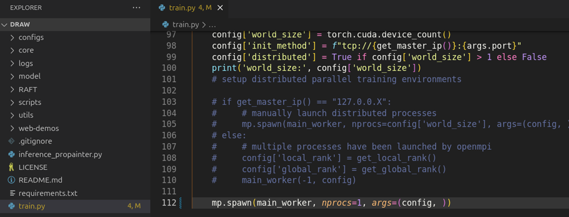Expand the web-demos folder

[x=75, y=128]
